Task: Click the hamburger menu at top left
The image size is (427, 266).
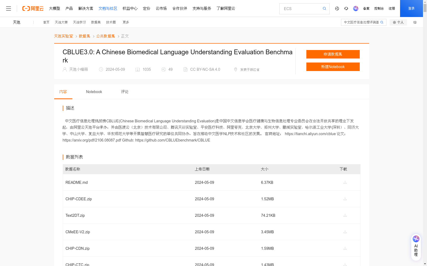Action: pos(9,9)
